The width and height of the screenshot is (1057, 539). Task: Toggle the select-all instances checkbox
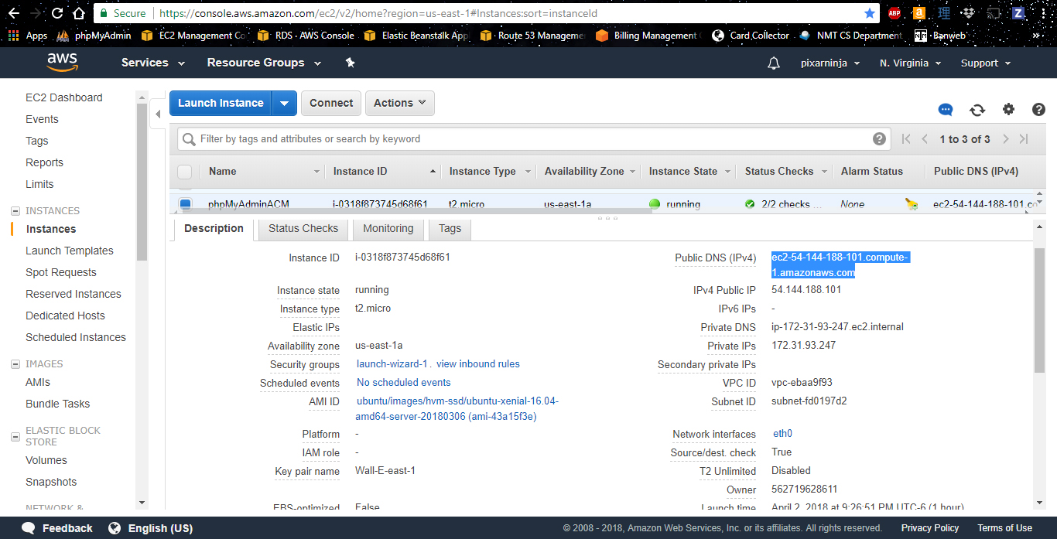coord(184,172)
